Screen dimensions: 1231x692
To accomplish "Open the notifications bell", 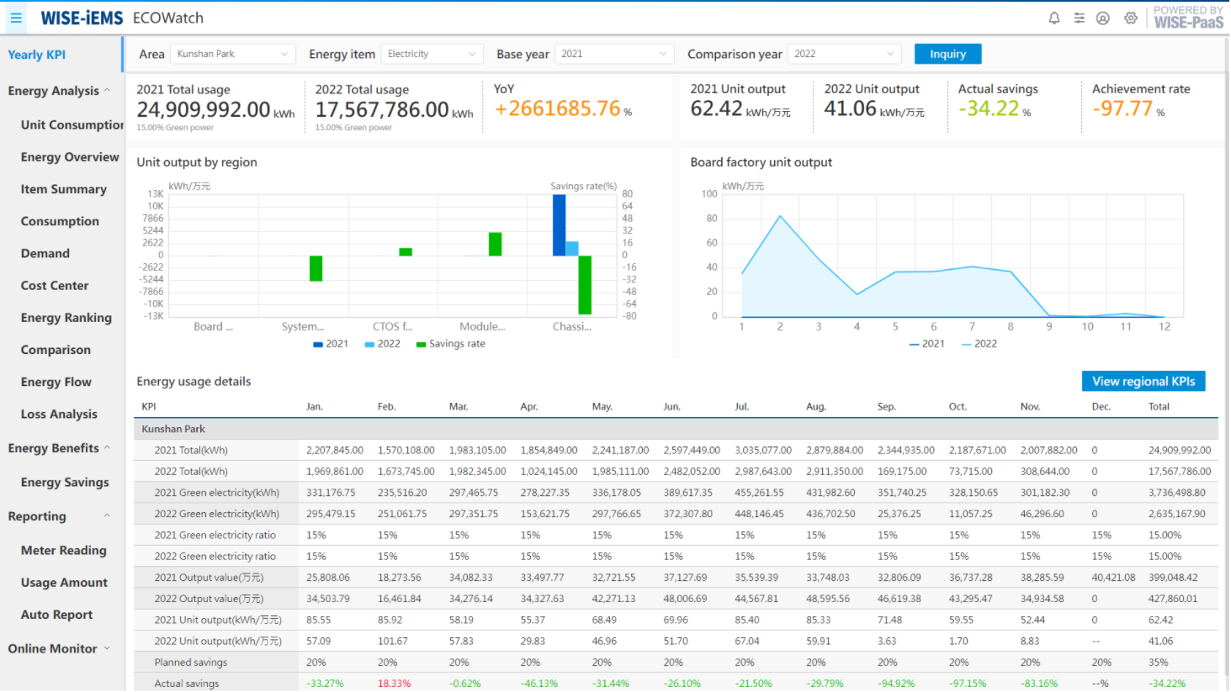I will (x=1053, y=18).
